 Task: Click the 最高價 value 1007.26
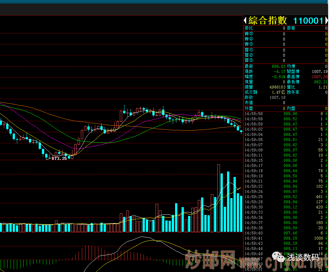[x=320, y=77]
